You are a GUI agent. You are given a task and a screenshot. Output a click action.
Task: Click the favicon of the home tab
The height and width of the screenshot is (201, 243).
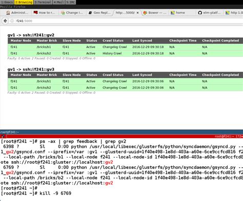(173, 13)
